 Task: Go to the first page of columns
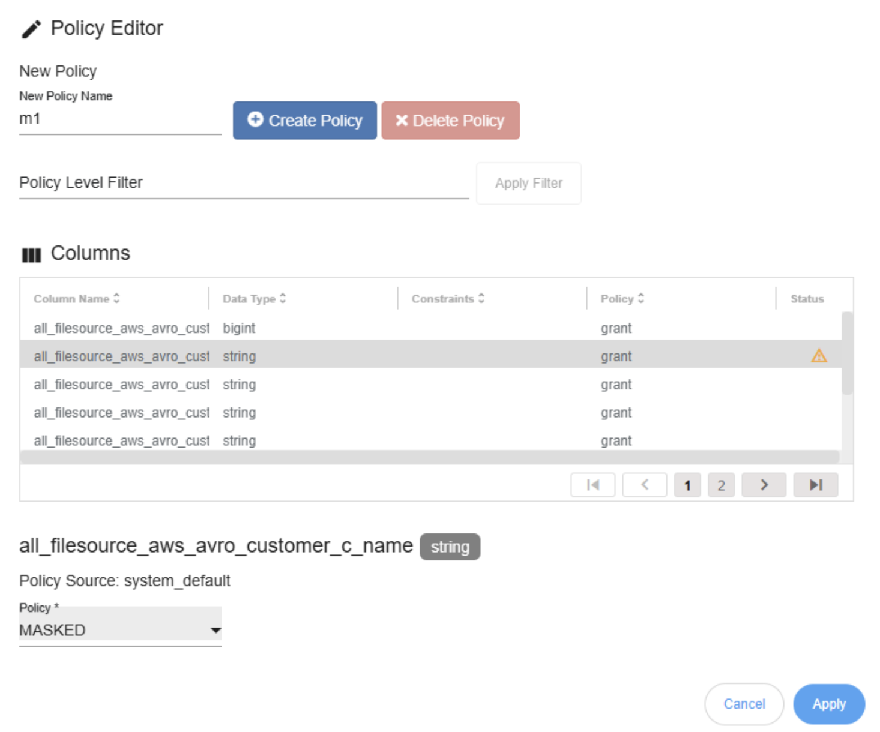[592, 485]
